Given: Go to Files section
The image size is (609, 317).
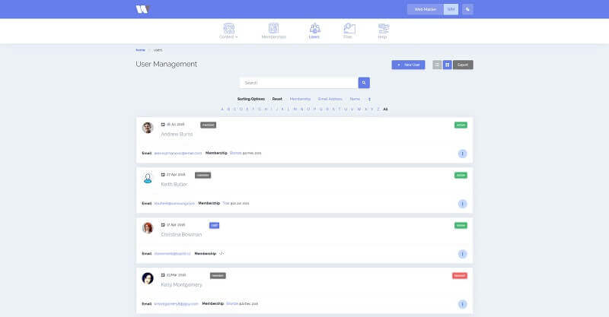Looking at the screenshot, I should tap(349, 31).
